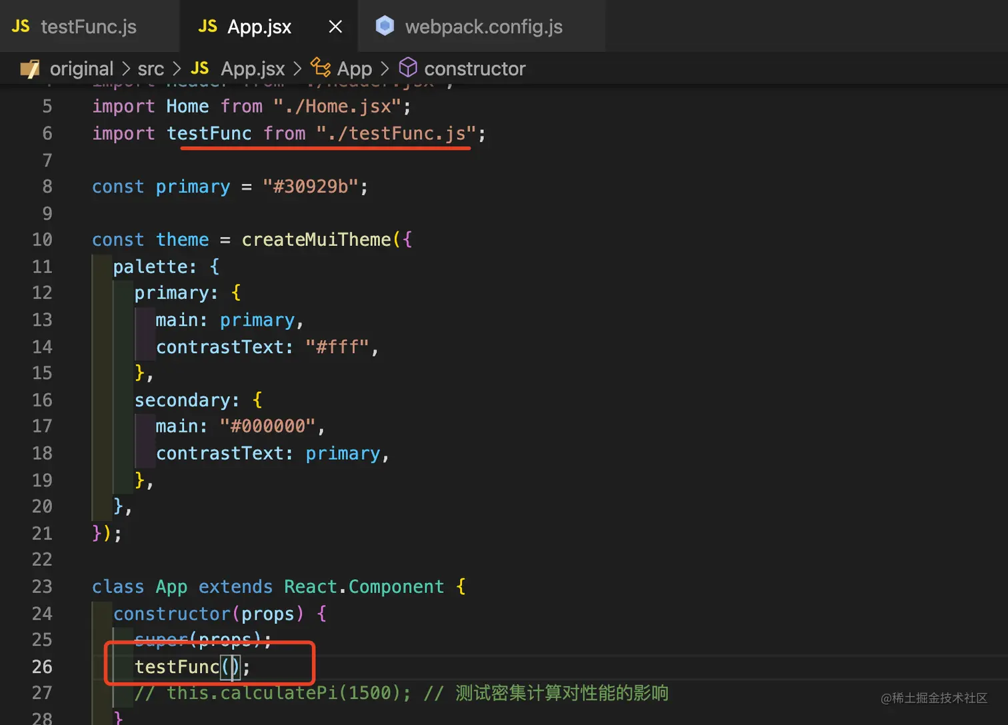This screenshot has width=1008, height=725.
Task: Click the createMuiTheme function call
Action: pyautogui.click(x=316, y=240)
